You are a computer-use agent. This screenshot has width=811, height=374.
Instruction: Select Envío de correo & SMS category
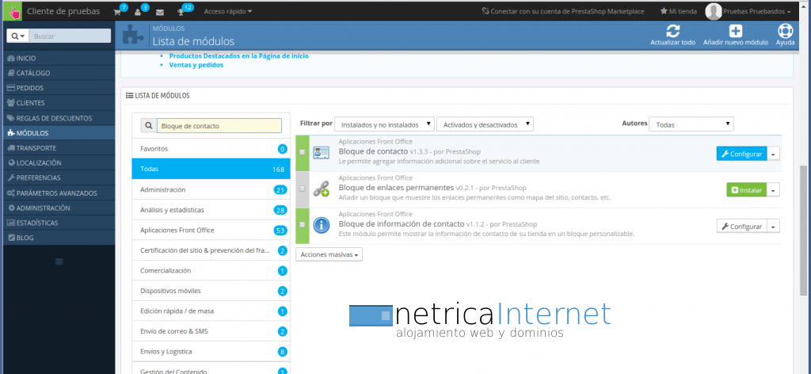211,331
